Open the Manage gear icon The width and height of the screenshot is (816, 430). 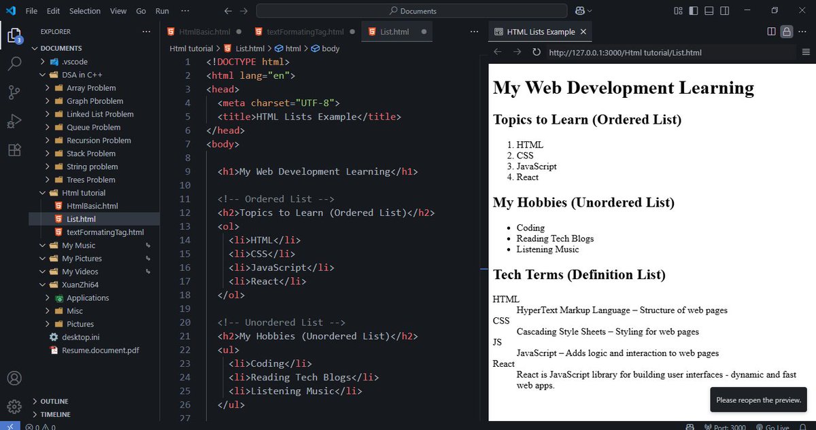[x=14, y=407]
